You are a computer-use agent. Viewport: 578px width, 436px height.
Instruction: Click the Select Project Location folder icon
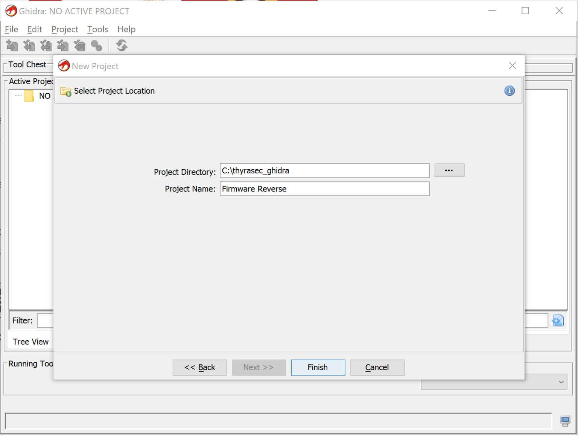pyautogui.click(x=65, y=91)
